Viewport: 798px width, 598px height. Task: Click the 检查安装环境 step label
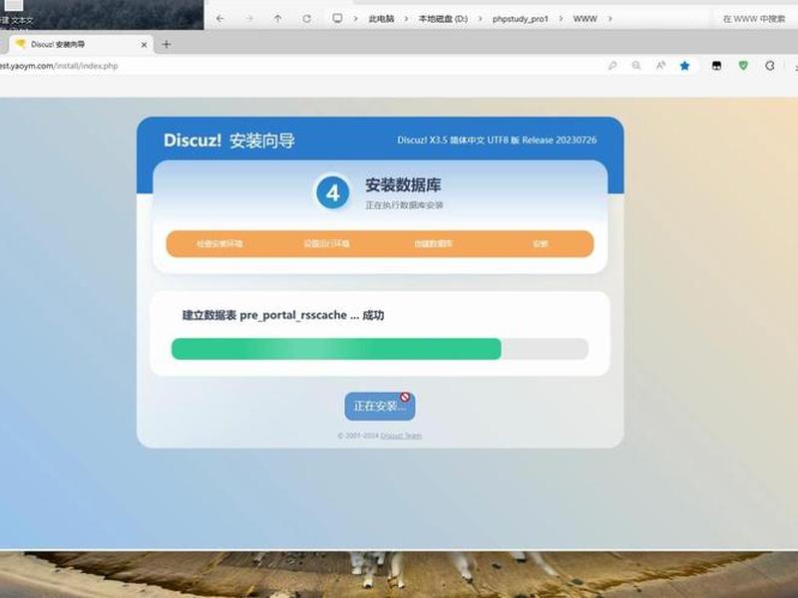click(219, 243)
